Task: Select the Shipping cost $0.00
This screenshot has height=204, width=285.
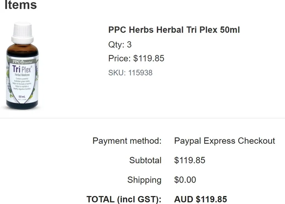Action: (x=185, y=180)
